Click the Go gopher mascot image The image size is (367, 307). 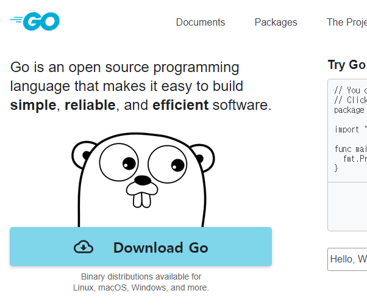coord(143,180)
